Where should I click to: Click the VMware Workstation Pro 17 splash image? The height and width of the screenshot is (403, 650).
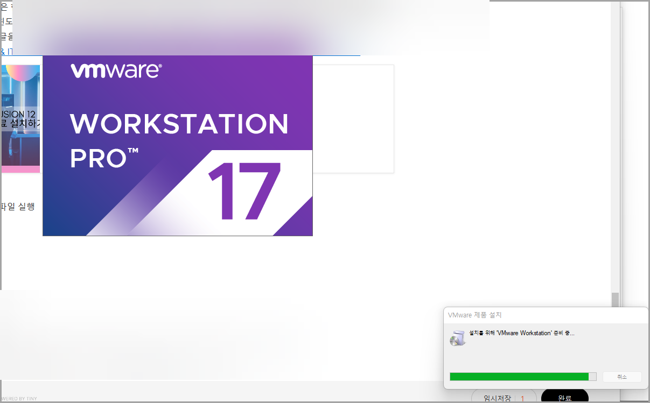click(178, 145)
